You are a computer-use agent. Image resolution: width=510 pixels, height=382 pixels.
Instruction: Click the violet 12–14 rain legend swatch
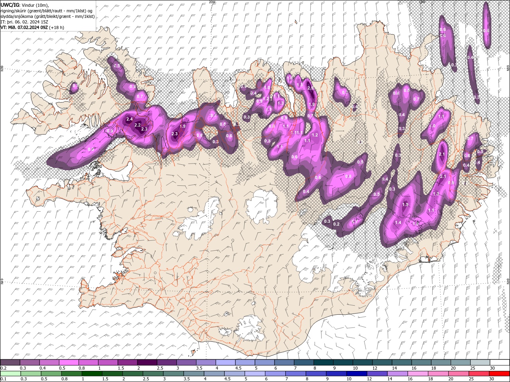[x=377, y=374]
